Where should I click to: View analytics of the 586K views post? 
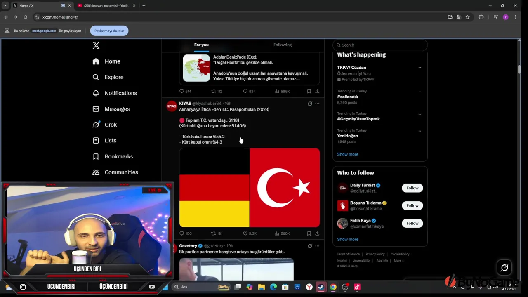coord(282,91)
